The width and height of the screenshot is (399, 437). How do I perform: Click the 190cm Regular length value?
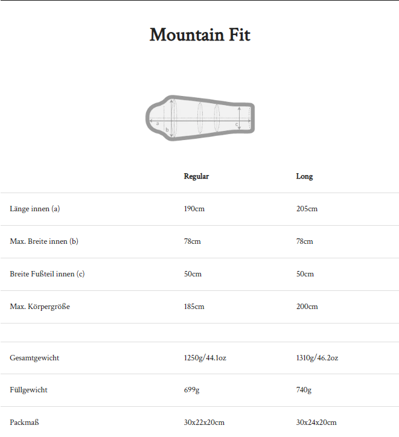(194, 209)
